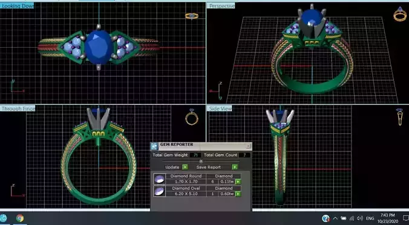This screenshot has width=409, height=225.
Task: Click the green arrow beside 0.60tw
Action: tap(238, 194)
